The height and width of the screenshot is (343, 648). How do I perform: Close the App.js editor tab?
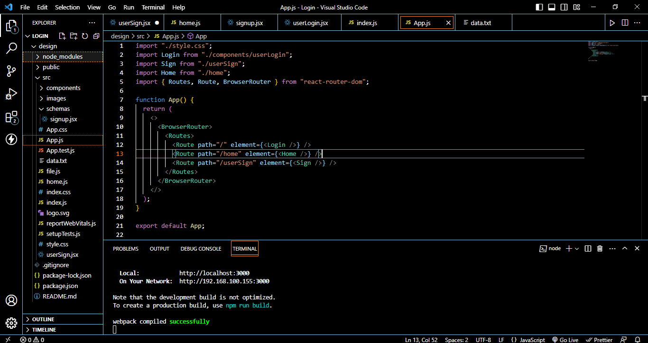448,23
